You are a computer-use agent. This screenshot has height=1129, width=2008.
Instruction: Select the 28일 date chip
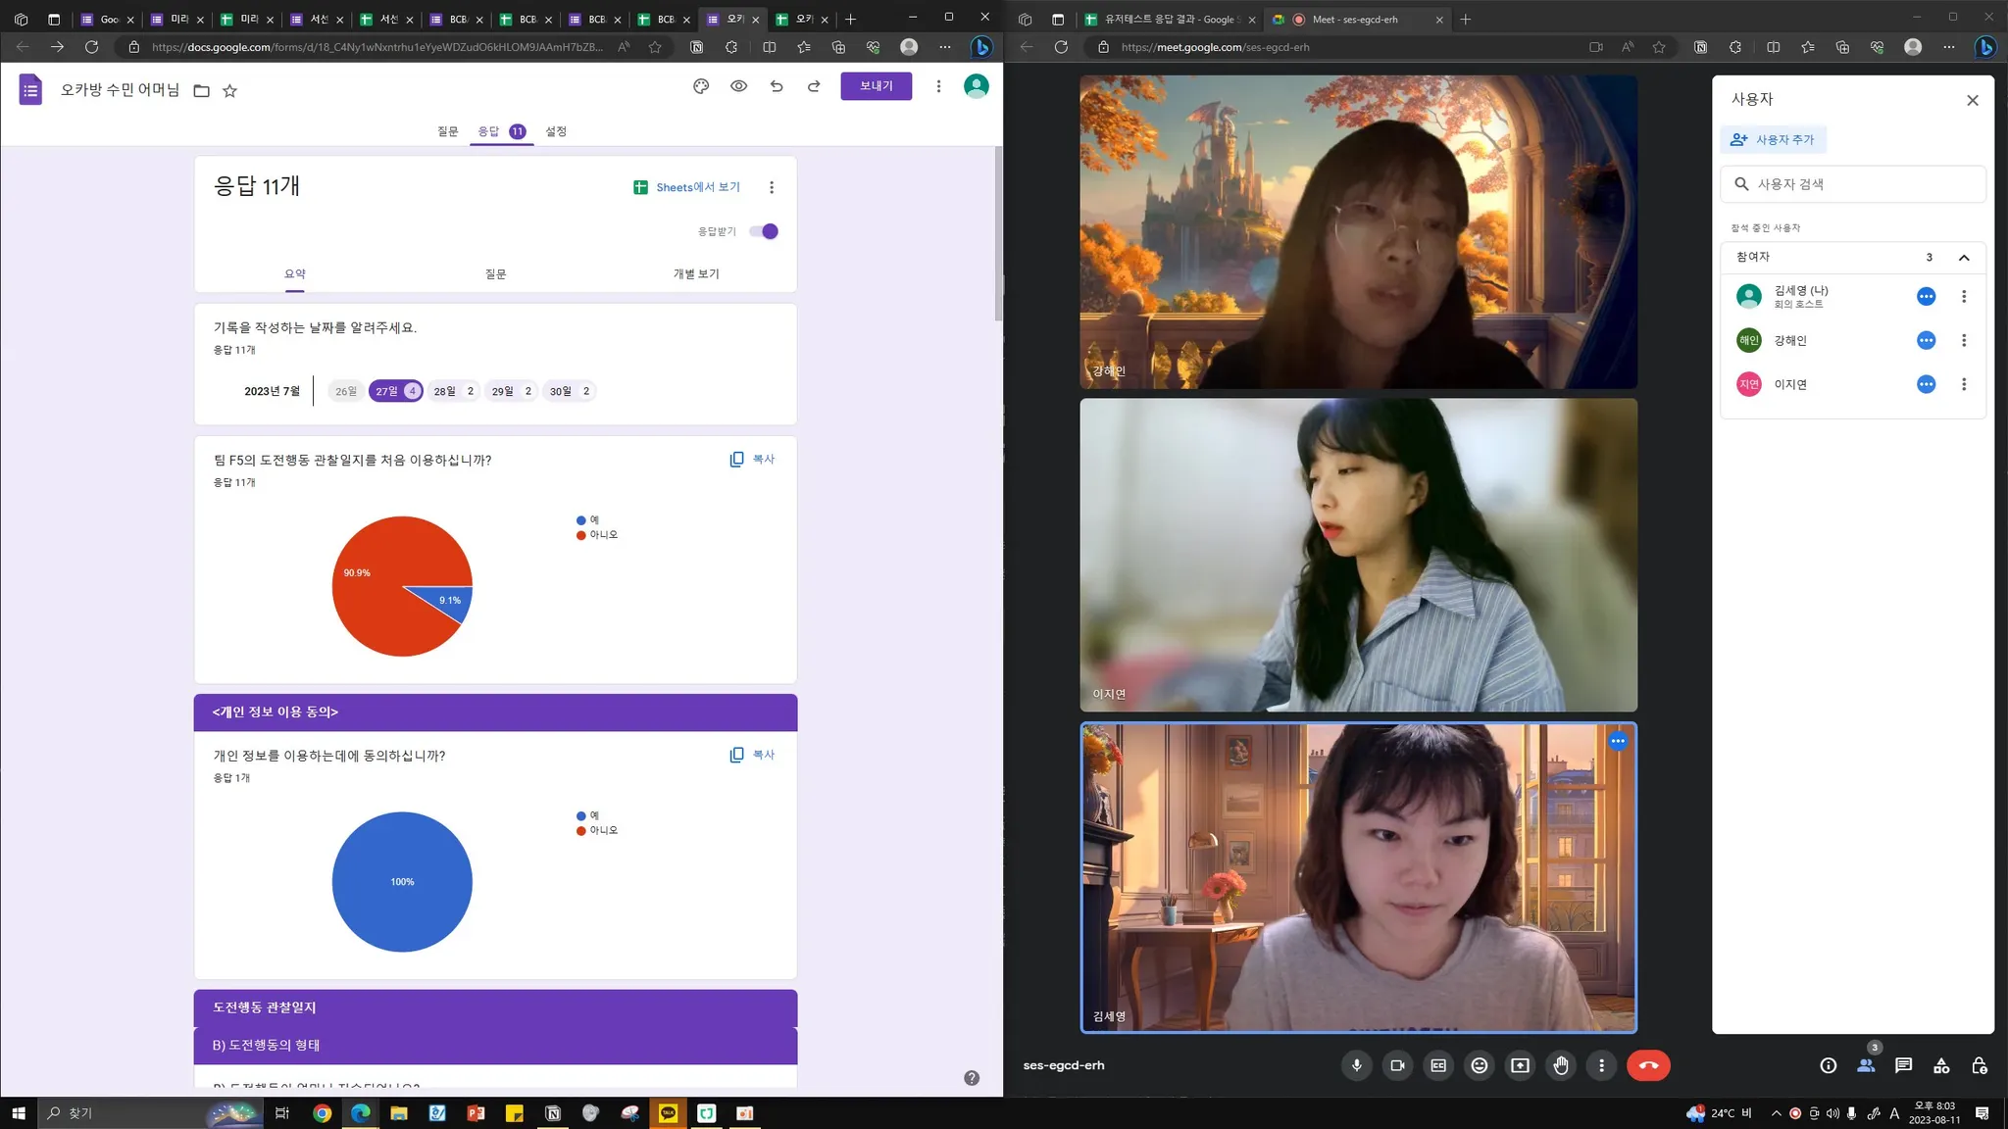tap(453, 391)
